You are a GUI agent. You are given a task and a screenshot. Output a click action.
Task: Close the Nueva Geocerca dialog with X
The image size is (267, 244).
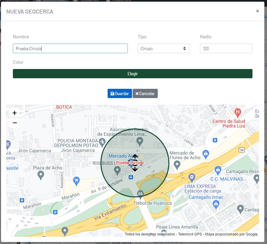coord(257,11)
